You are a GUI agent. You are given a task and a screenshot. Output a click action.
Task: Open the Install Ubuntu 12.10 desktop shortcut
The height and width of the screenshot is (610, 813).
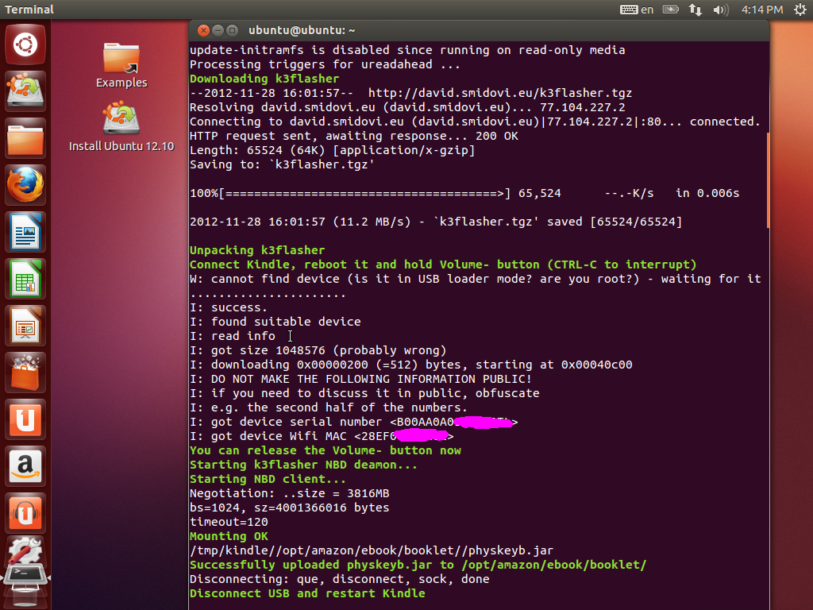121,127
